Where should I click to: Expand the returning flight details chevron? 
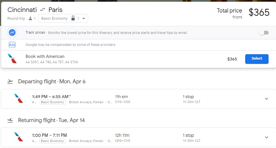tap(267, 137)
